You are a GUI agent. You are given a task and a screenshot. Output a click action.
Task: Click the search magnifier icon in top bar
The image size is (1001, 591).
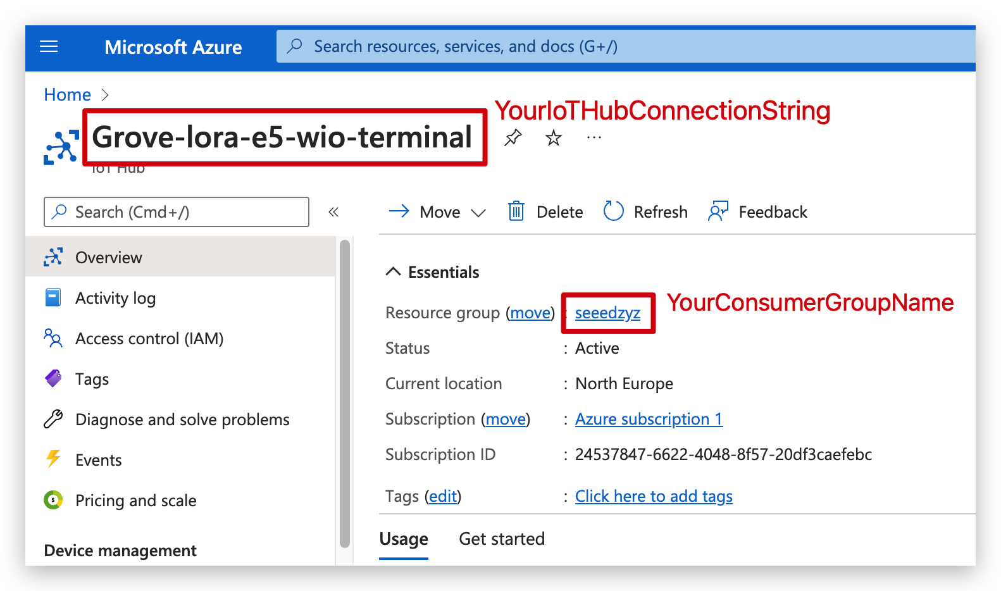point(295,46)
